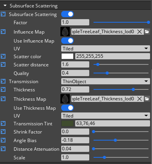
Task: Click the Shrink Factor slider handle
Action: (94, 132)
